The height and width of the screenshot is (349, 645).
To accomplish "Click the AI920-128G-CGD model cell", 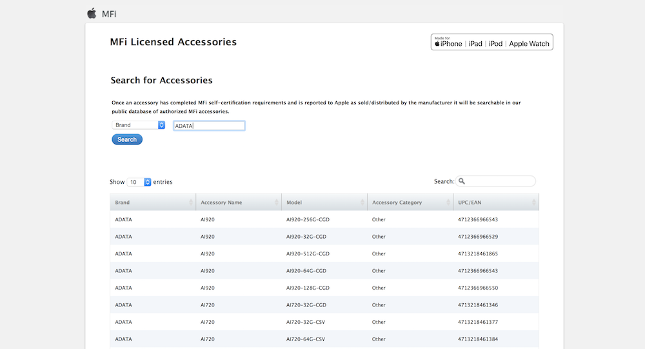I will tap(308, 288).
